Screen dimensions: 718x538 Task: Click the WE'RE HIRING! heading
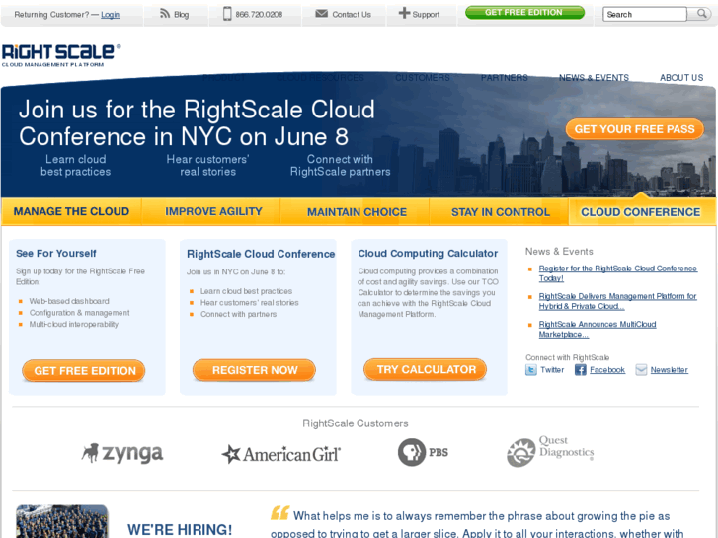[x=180, y=530]
